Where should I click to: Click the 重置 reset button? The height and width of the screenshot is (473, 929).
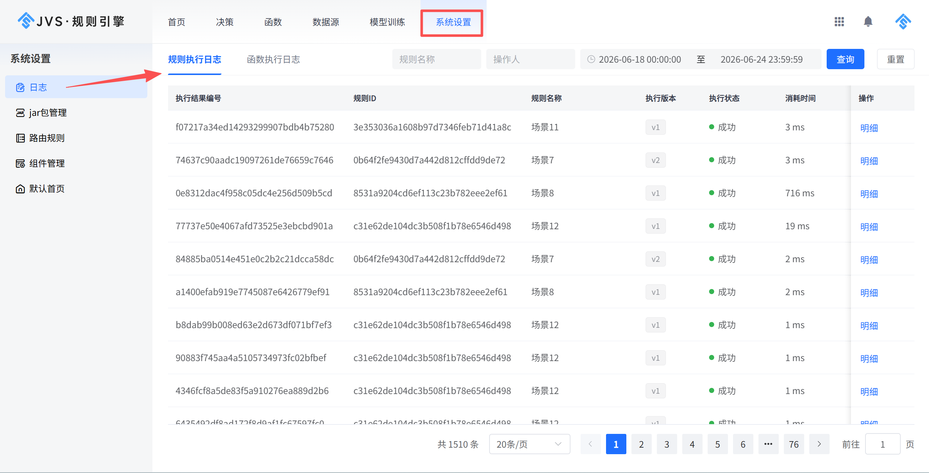pyautogui.click(x=896, y=59)
